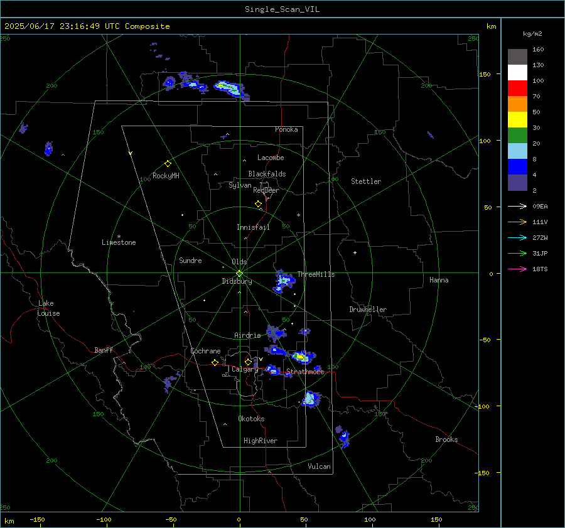Click the magenta 18TS arrow in legend

pos(517,269)
